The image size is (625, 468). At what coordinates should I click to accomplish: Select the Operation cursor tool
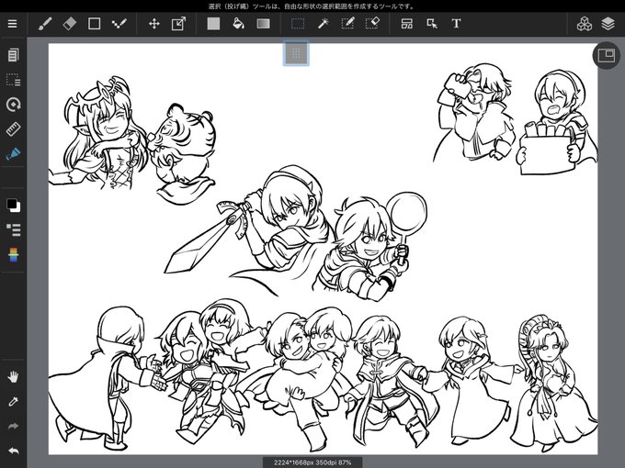tap(432, 24)
